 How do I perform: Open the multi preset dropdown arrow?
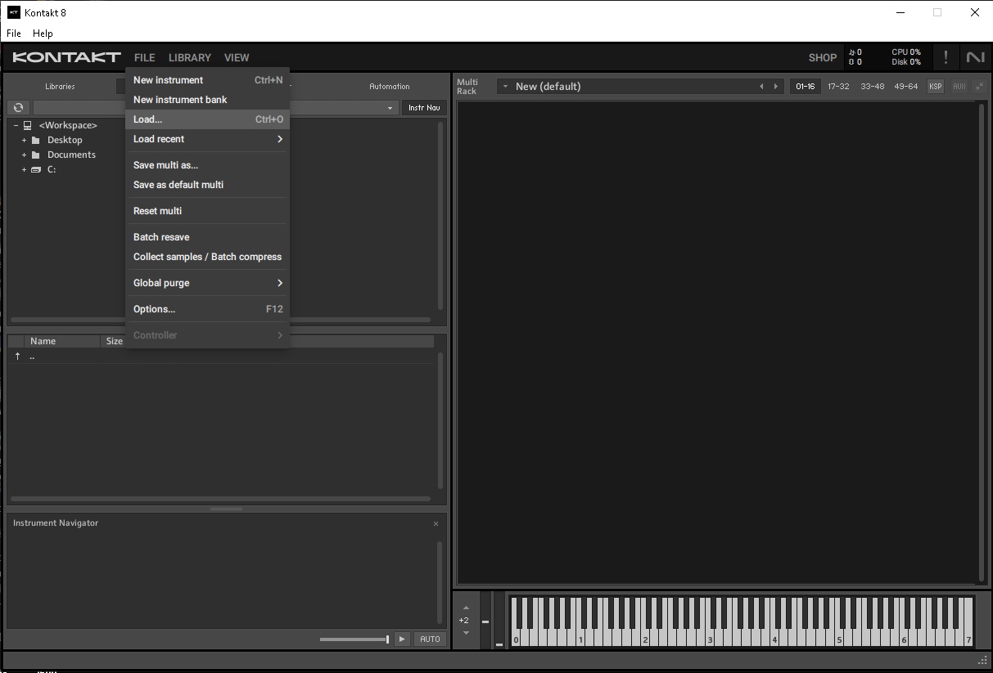pos(505,86)
